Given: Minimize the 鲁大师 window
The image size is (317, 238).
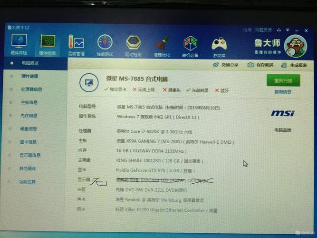Looking at the screenshot, I should 297,30.
